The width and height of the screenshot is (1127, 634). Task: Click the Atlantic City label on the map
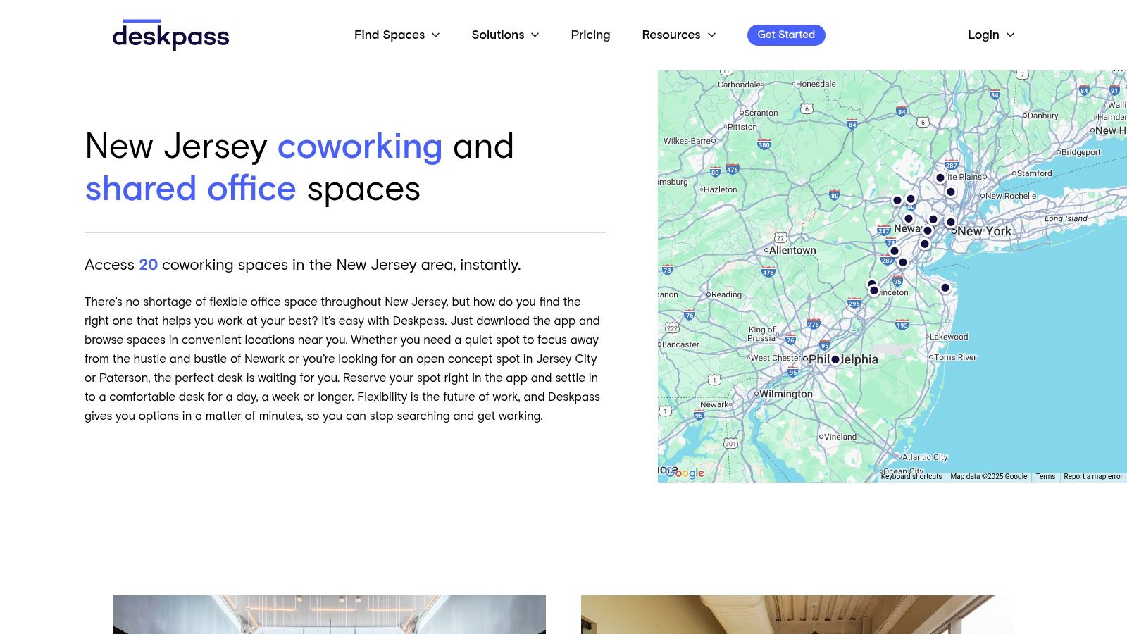[925, 457]
